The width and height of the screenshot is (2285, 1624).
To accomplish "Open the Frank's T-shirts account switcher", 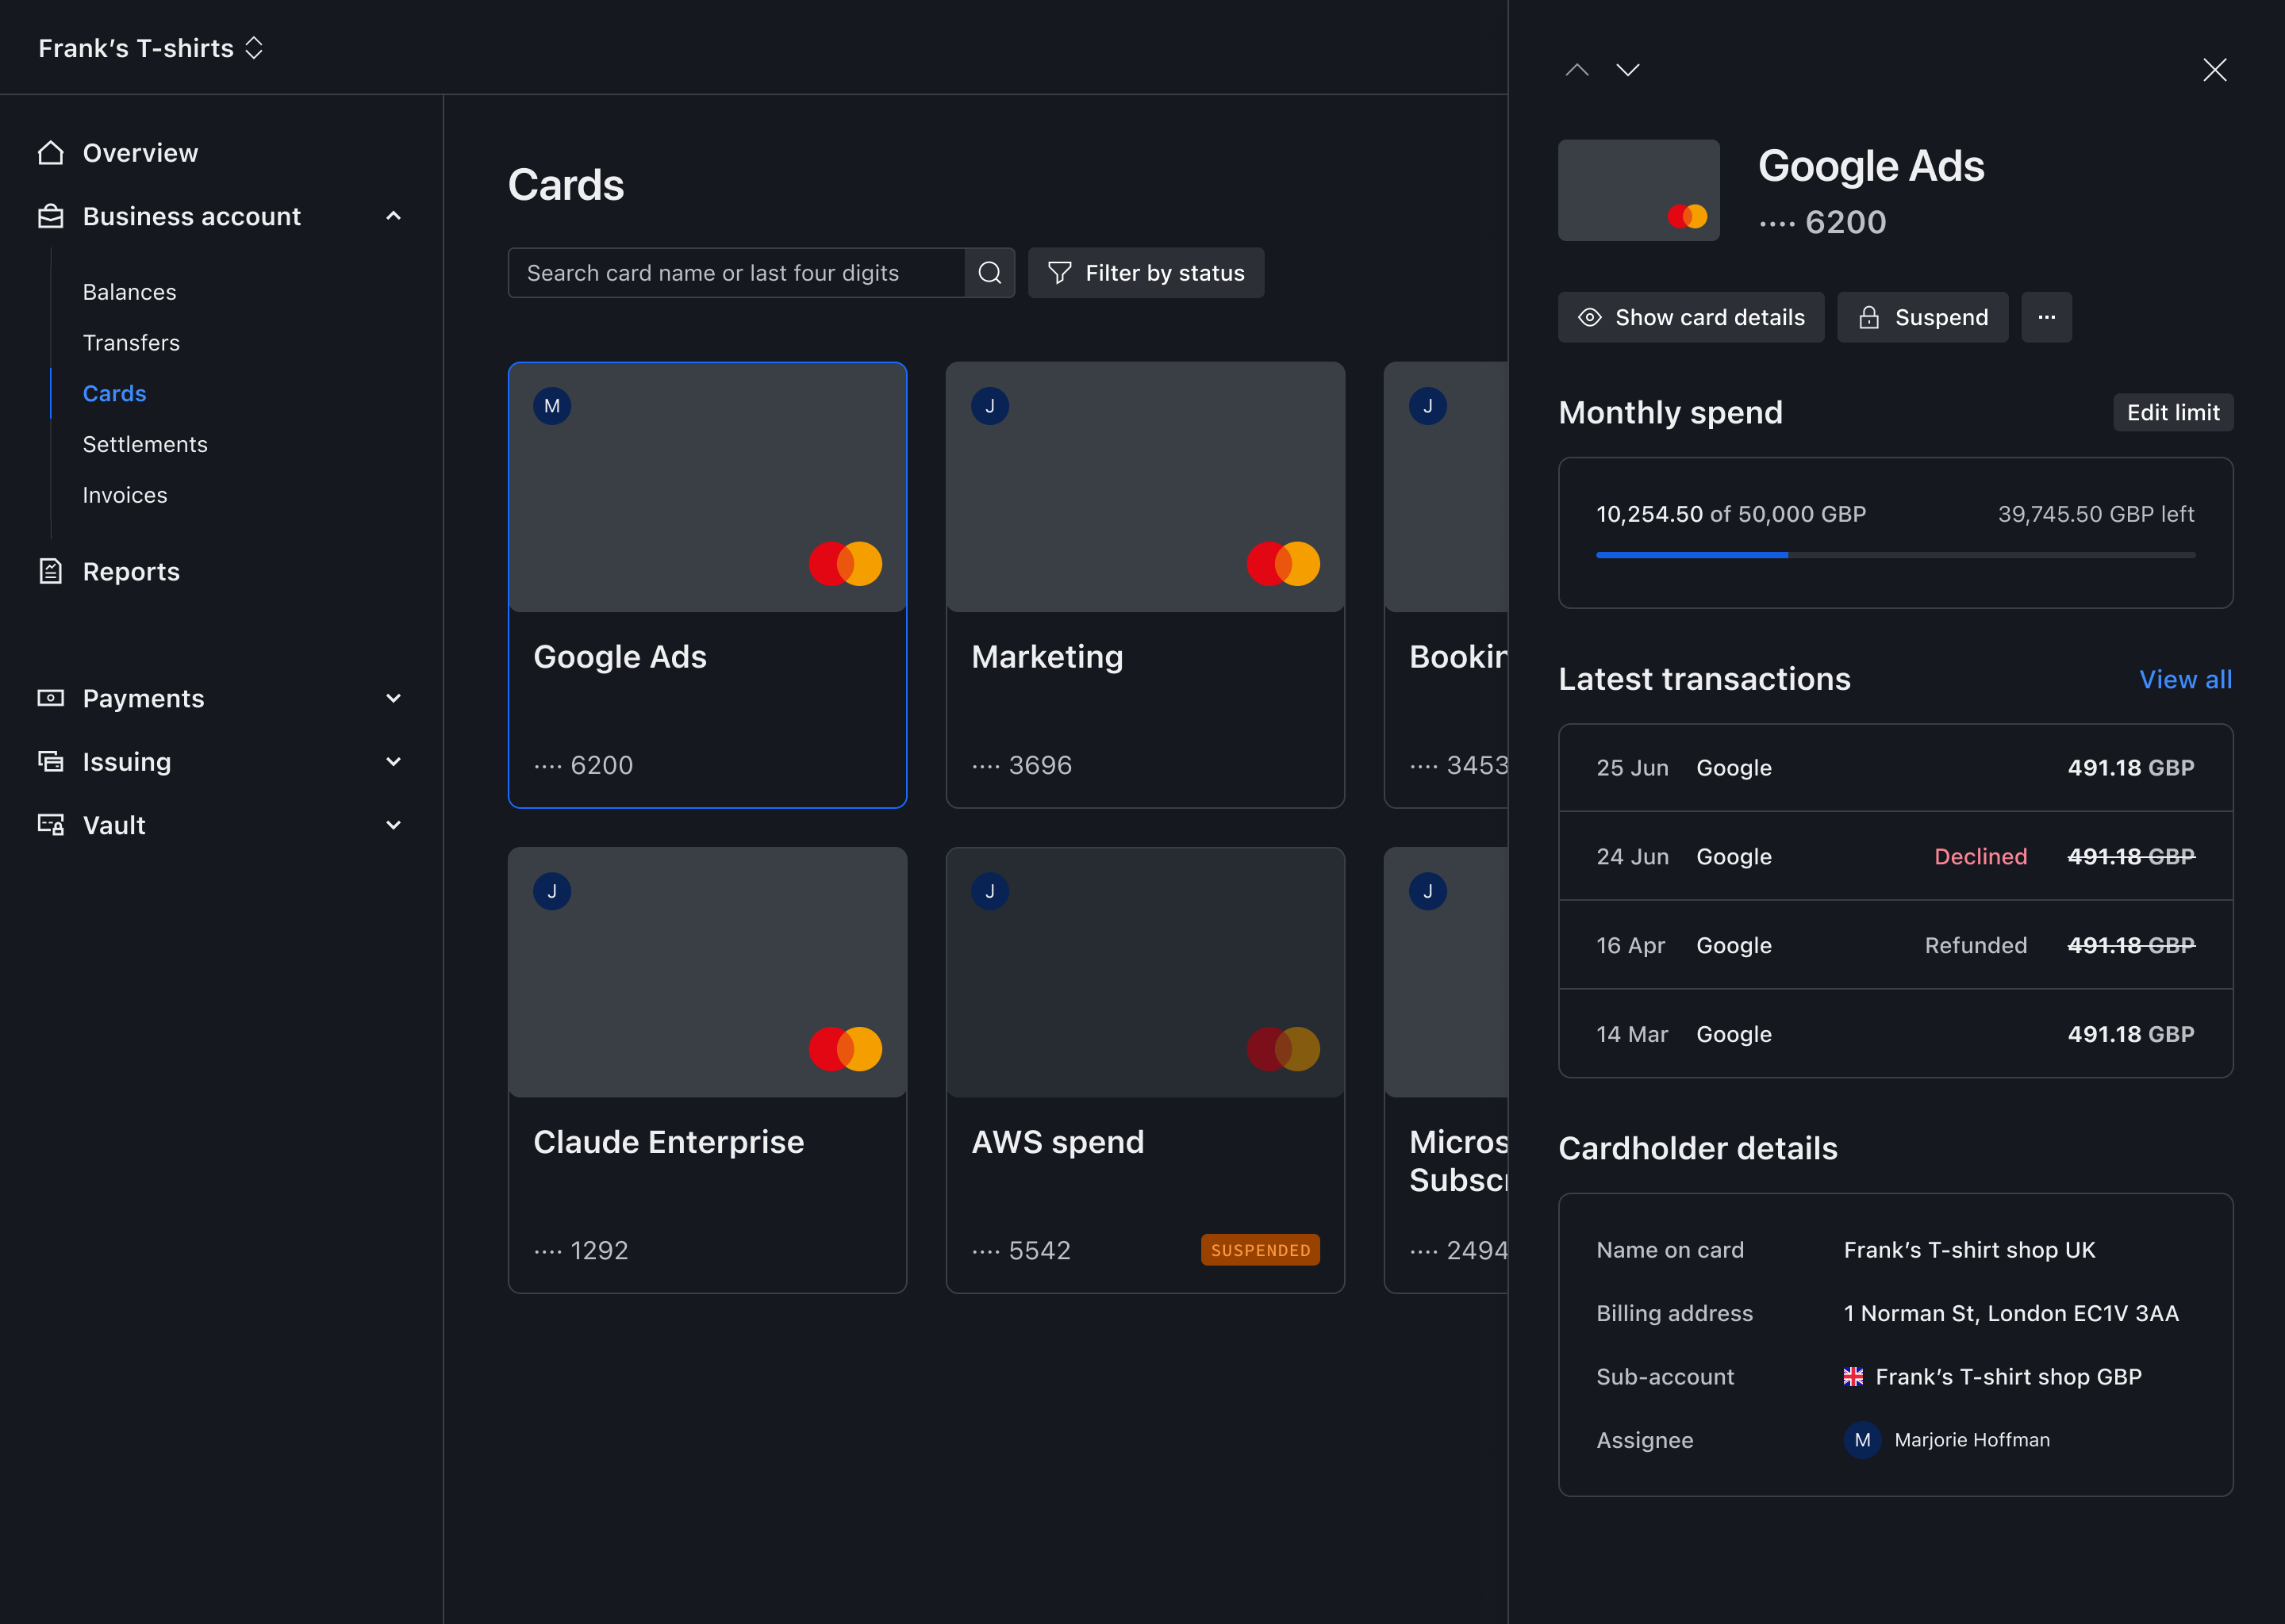I will tap(151, 48).
